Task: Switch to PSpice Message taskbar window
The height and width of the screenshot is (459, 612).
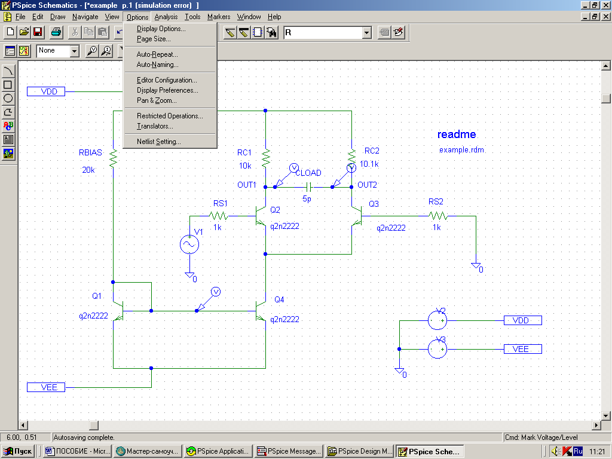Action: coord(289,451)
